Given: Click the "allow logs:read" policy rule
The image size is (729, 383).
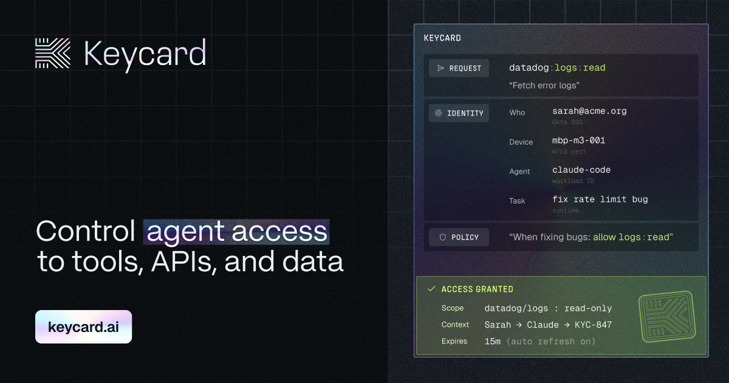Looking at the screenshot, I should click(632, 237).
